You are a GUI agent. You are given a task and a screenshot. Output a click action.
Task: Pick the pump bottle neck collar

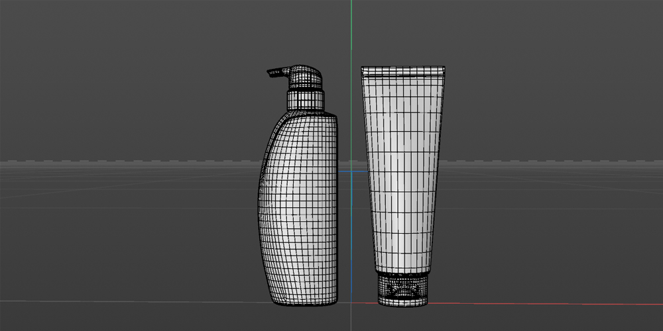coord(306,101)
